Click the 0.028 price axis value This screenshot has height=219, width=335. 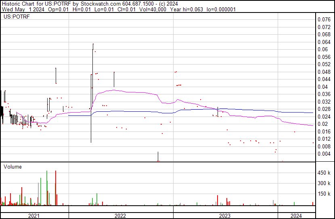pos(324,109)
